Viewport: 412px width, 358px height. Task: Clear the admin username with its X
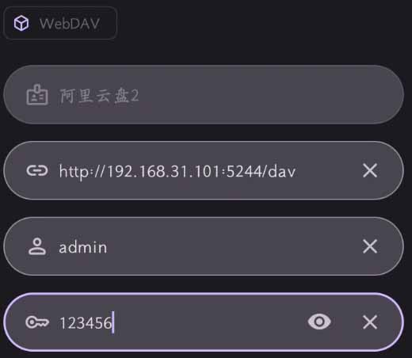point(370,246)
